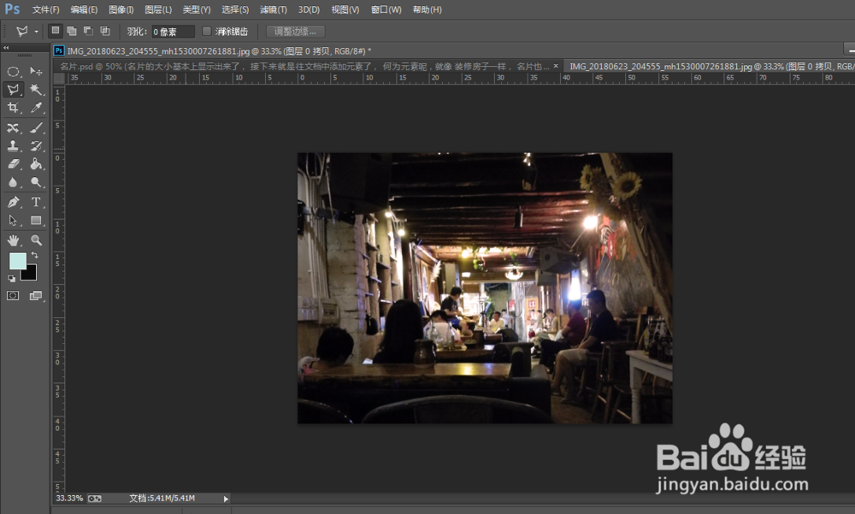Click the 文档:5.41M/5.41M status text
The height and width of the screenshot is (514, 855).
(162, 498)
